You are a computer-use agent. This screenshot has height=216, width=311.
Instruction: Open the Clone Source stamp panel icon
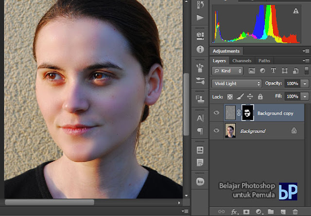pos(200,99)
